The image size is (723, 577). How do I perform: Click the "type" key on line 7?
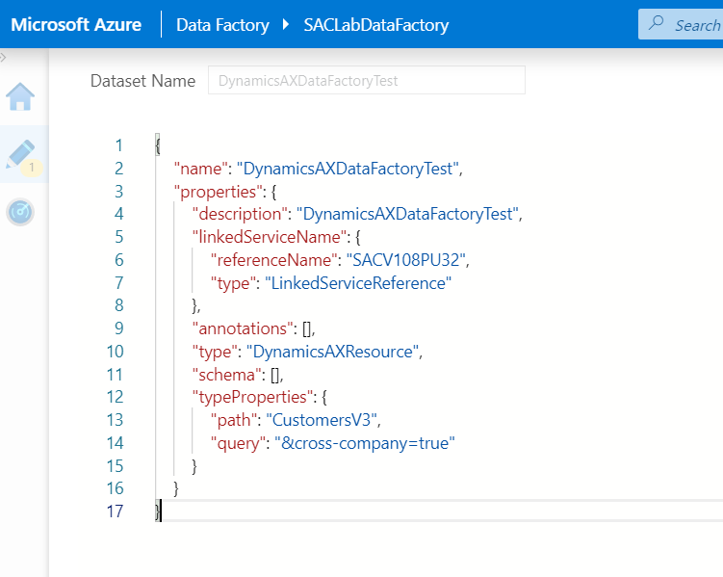pos(233,283)
